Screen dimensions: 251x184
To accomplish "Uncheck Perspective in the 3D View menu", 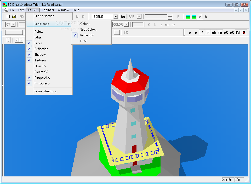I will [x=49, y=78].
